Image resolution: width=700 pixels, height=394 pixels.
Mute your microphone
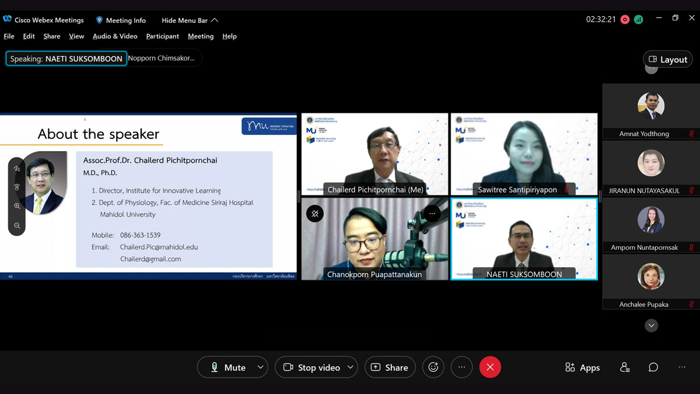tap(228, 367)
